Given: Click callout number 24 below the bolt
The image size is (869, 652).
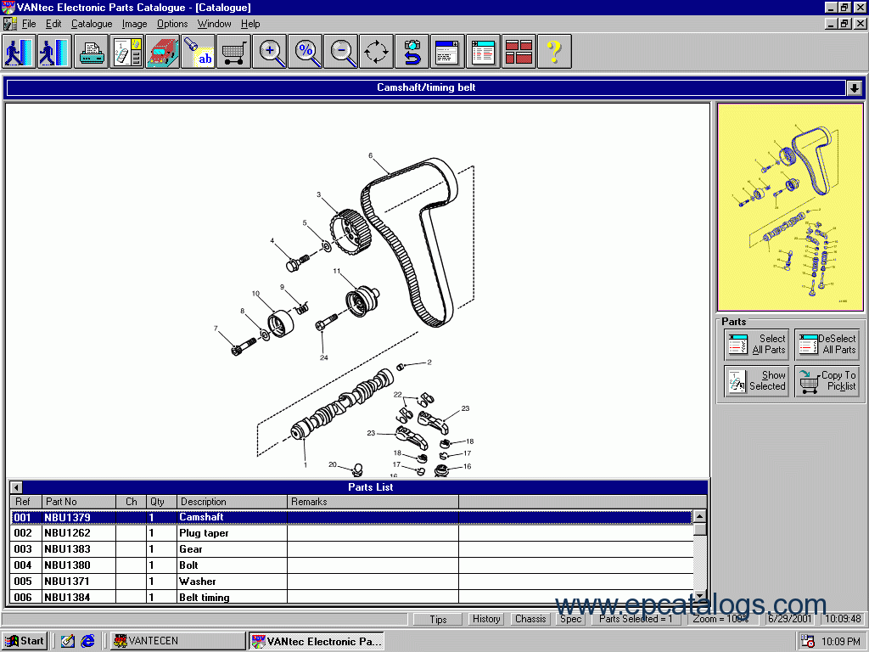Looking at the screenshot, I should (x=323, y=357).
